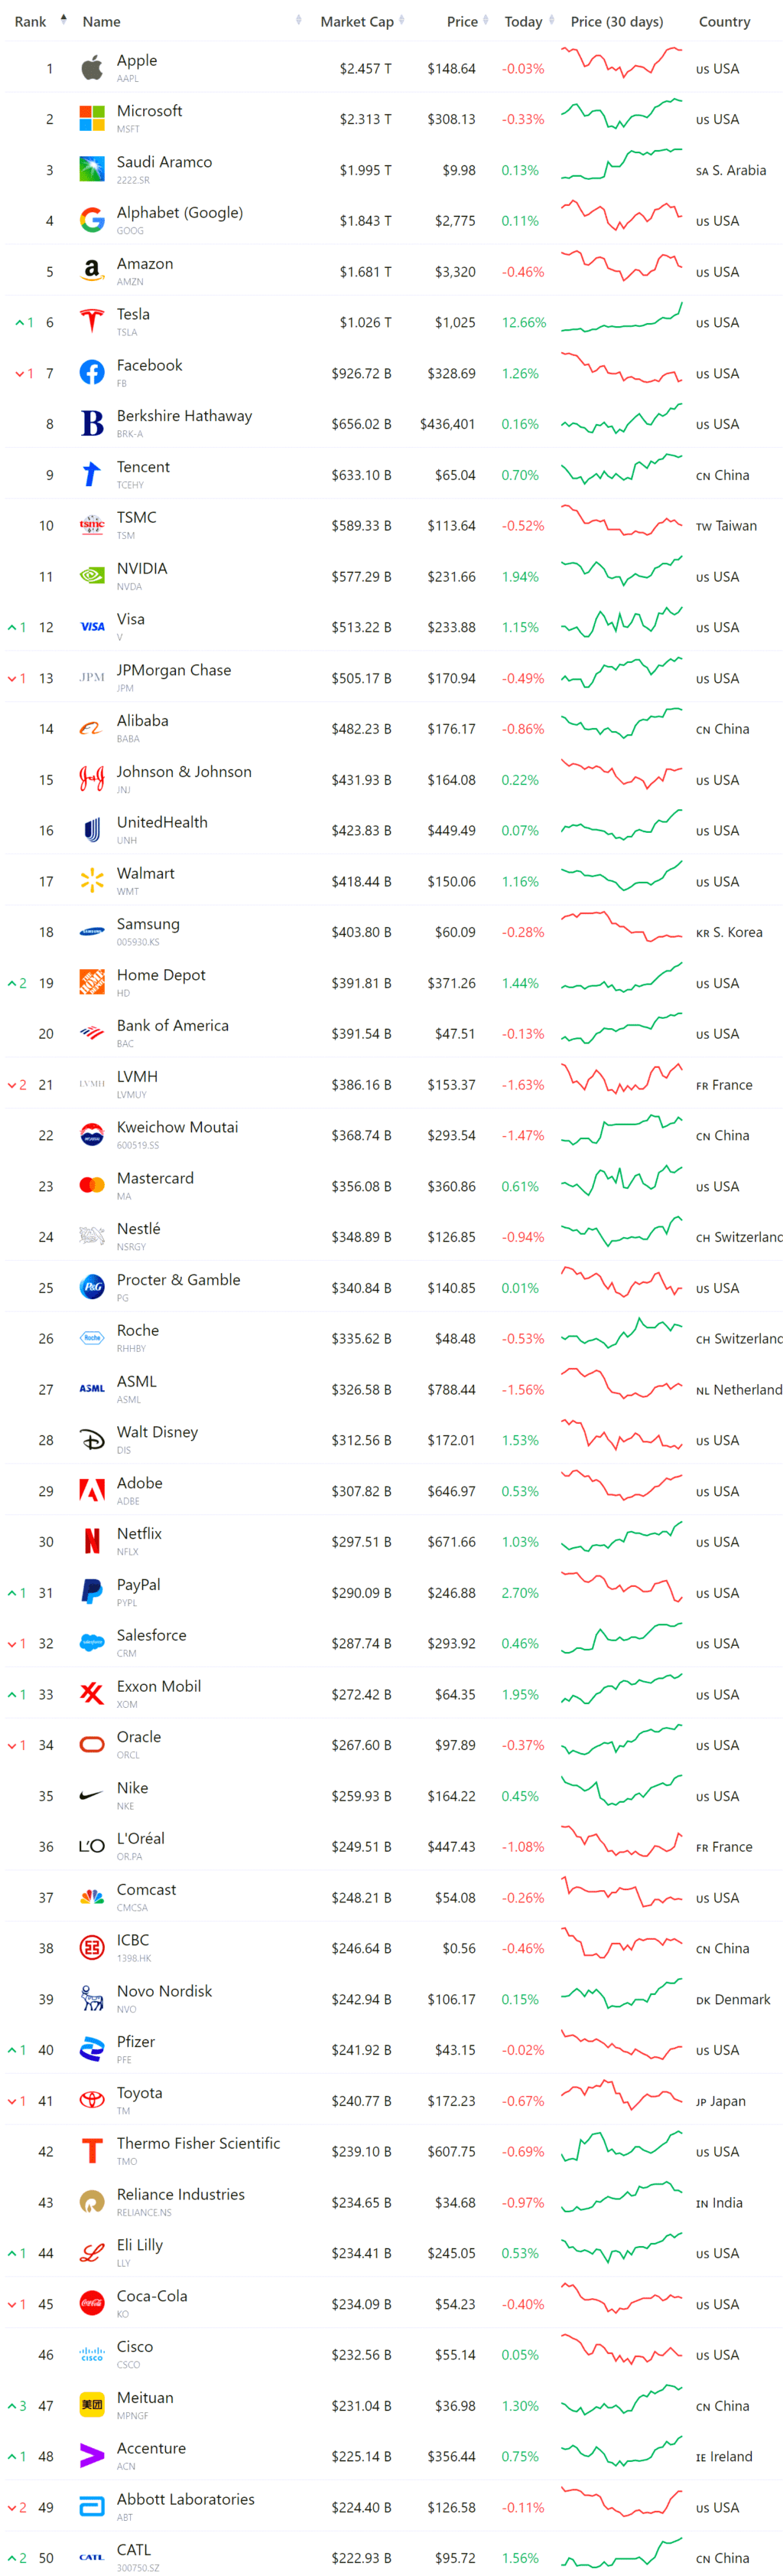Click the Price column sort arrow
This screenshot has height=2576, width=783.
click(x=486, y=20)
